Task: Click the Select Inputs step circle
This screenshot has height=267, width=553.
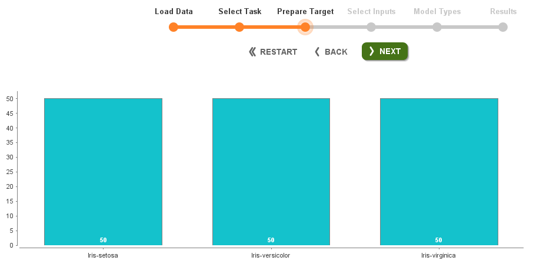Action: [371, 27]
